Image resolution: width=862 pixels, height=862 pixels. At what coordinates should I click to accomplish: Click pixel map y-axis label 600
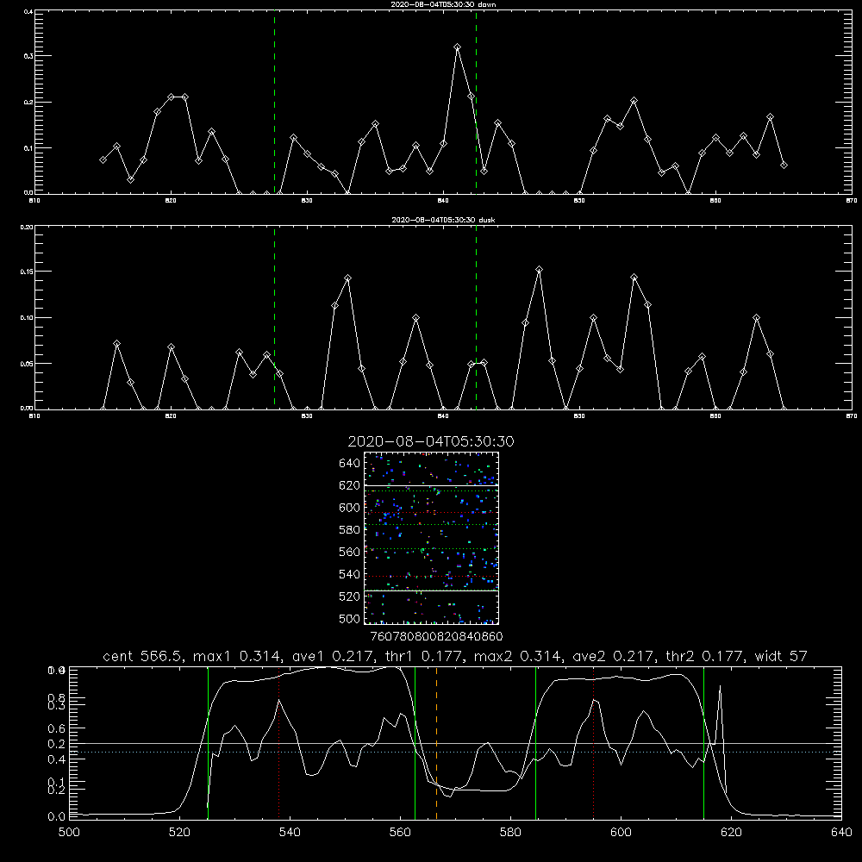(x=350, y=508)
